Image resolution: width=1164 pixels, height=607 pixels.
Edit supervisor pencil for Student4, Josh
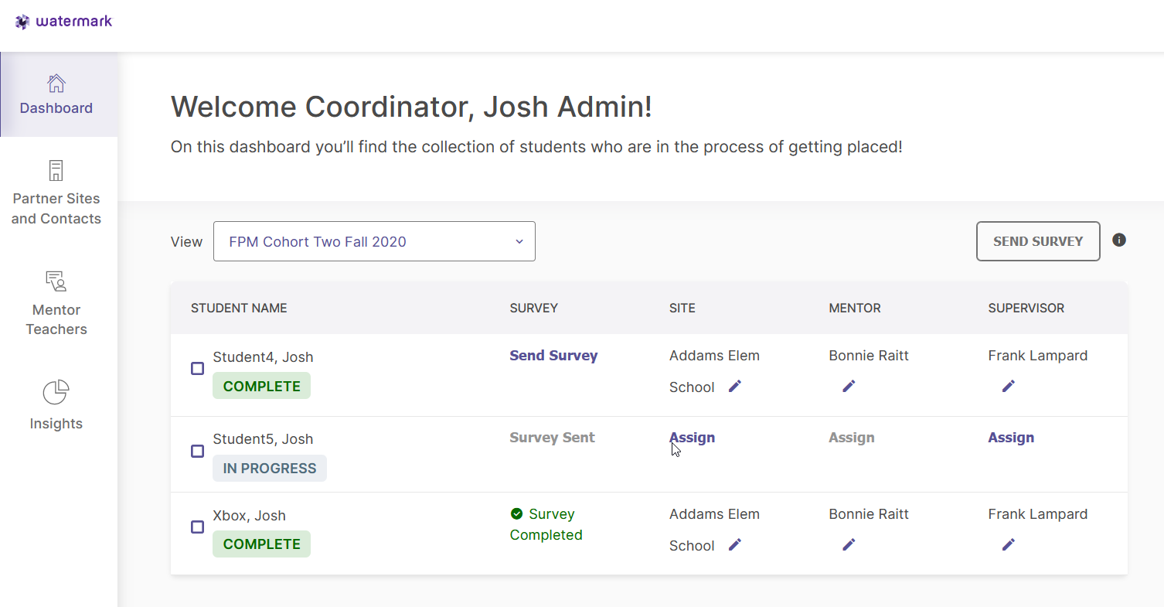point(1008,386)
